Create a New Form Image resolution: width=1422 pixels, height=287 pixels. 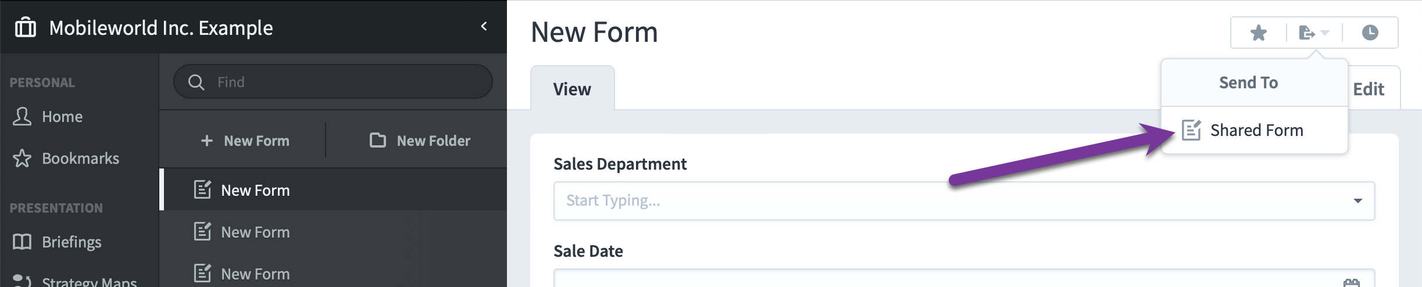tap(245, 141)
